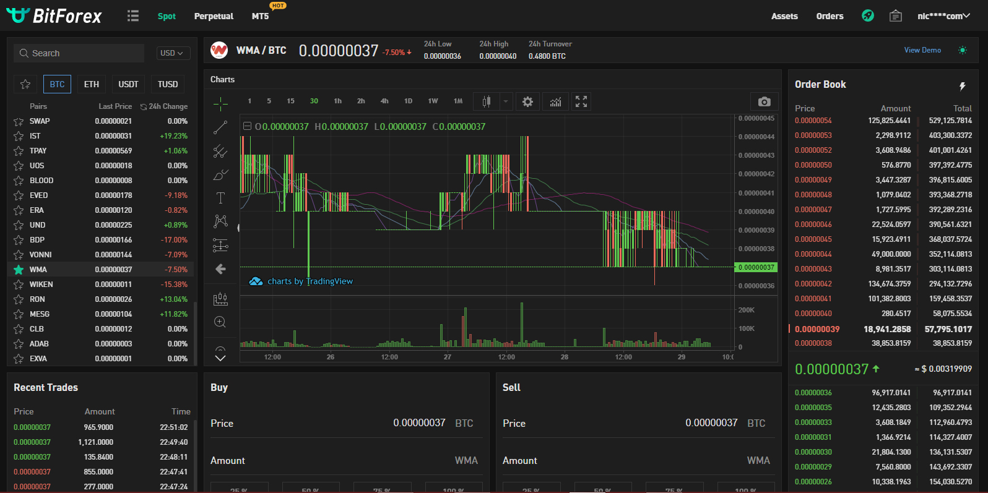Switch to the ETH market tab
The width and height of the screenshot is (988, 493).
[92, 84]
